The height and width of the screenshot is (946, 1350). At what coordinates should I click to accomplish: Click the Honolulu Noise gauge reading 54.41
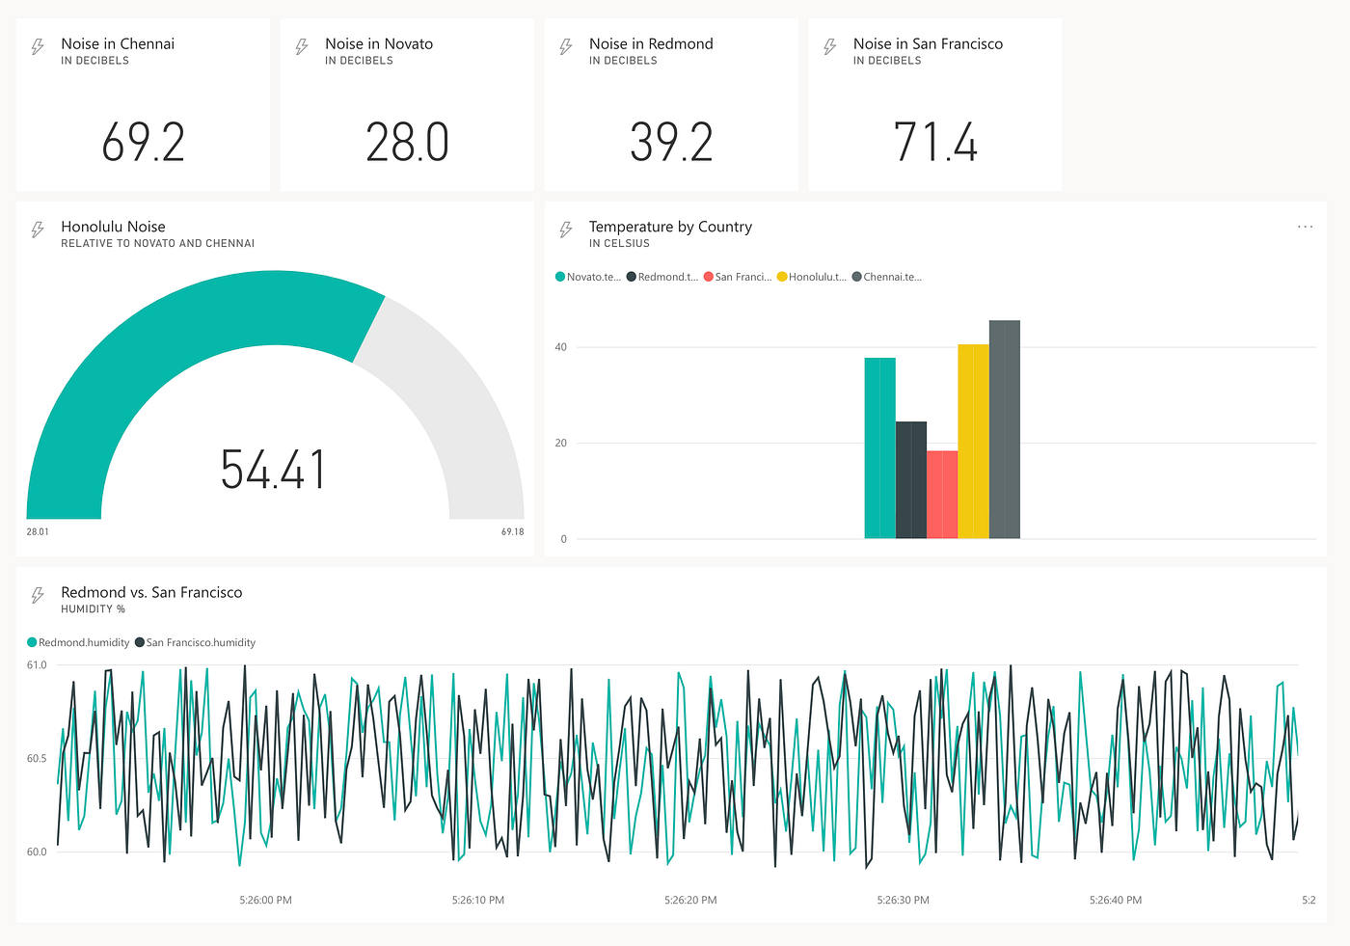pos(275,472)
